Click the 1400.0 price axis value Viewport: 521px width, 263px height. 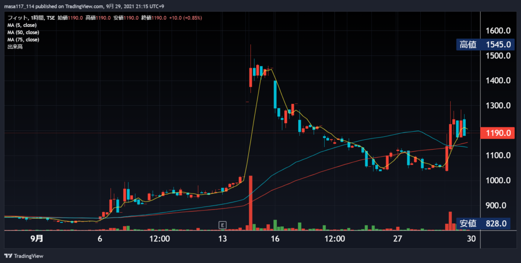click(x=498, y=81)
